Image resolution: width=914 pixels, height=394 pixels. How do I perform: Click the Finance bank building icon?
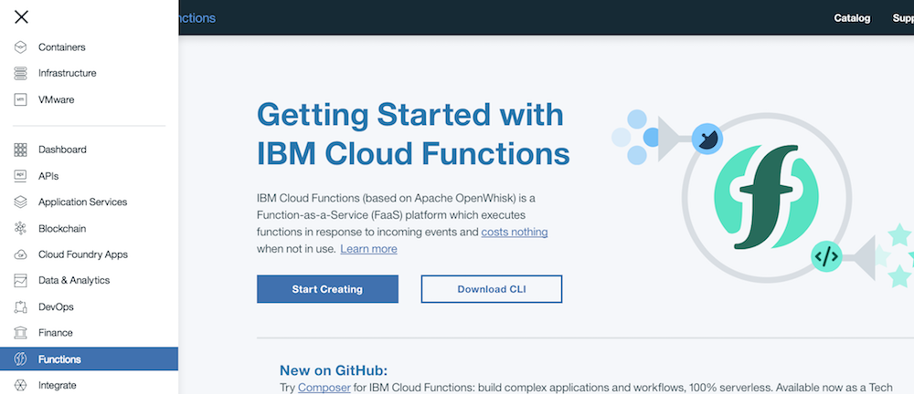tap(20, 333)
